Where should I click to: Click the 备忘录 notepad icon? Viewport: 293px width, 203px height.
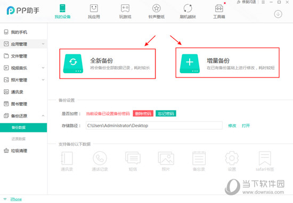click(199, 158)
